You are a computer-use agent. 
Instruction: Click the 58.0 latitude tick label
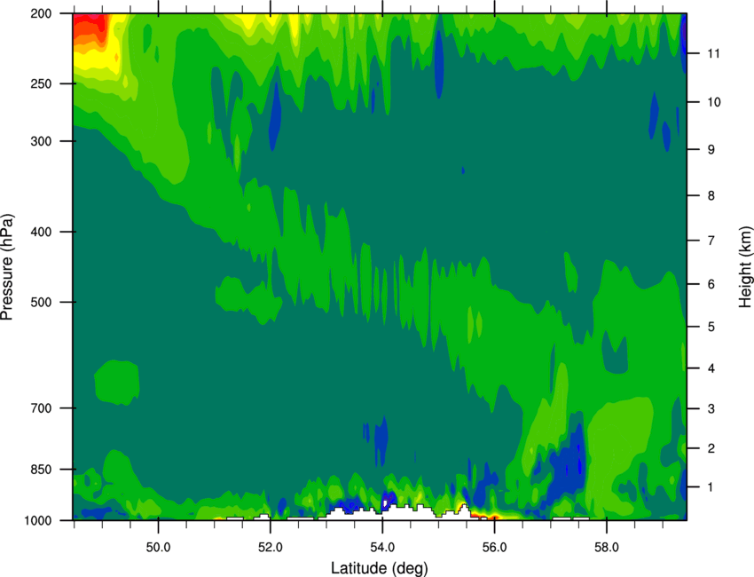click(607, 547)
